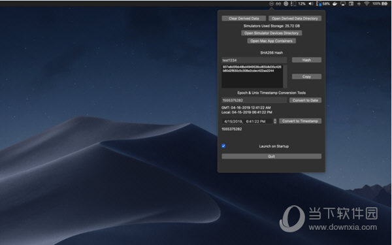Click the date picker stepper arrows
Viewport: 392px width, 245px height.
point(275,122)
